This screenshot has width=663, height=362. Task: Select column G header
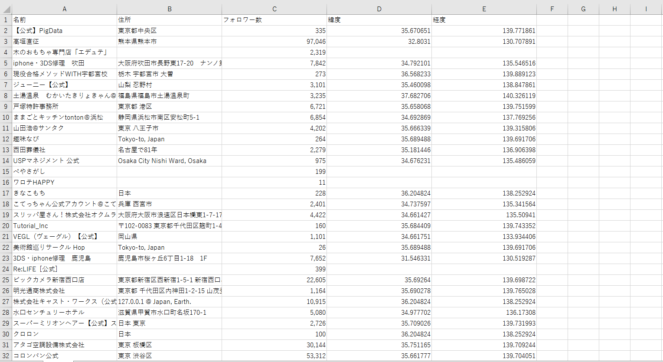[584, 9]
